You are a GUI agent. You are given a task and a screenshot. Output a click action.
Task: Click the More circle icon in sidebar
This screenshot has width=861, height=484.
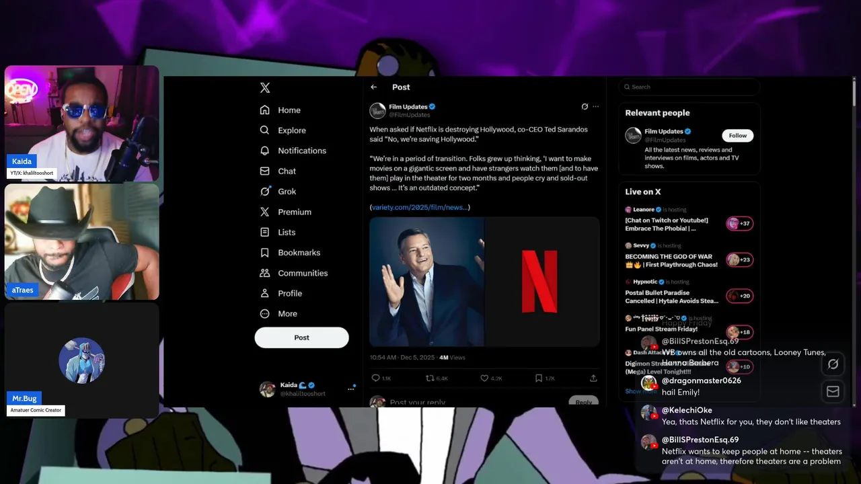(x=265, y=314)
